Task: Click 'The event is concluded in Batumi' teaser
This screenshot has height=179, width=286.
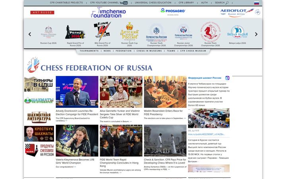Action: [114, 121]
